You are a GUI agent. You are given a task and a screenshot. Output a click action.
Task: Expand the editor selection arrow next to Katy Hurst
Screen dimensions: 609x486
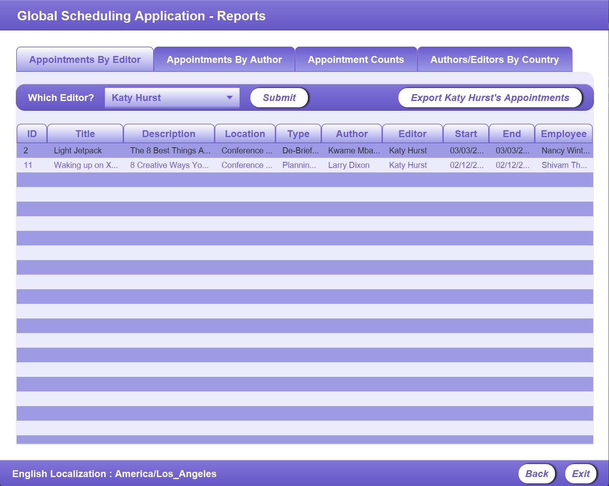[230, 97]
